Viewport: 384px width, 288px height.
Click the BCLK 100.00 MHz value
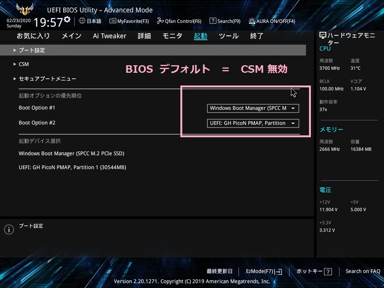(331, 89)
